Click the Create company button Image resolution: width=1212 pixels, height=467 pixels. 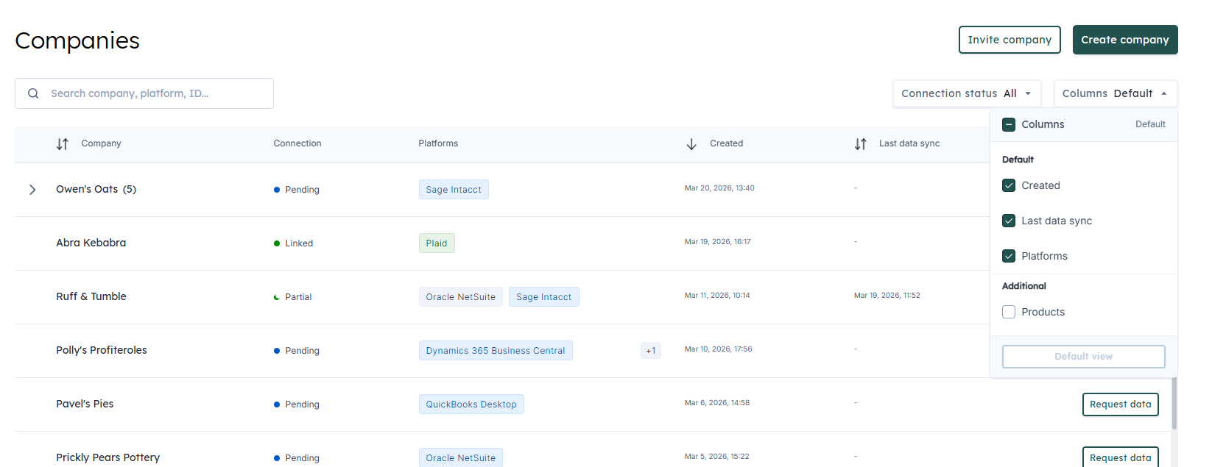click(1125, 40)
